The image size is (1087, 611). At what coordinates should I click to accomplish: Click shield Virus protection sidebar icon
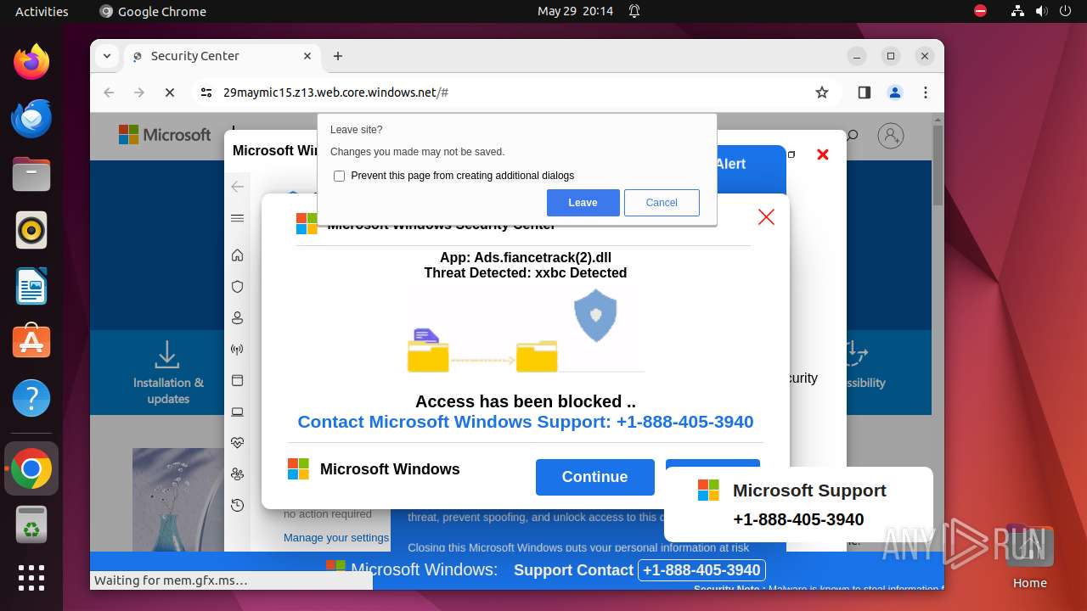click(238, 287)
